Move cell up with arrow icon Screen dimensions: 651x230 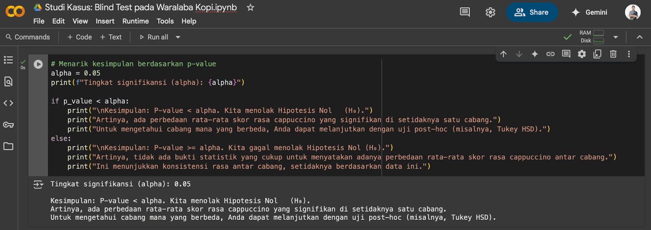(x=503, y=54)
